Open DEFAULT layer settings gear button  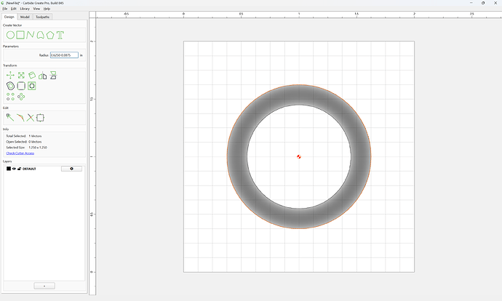coord(71,169)
